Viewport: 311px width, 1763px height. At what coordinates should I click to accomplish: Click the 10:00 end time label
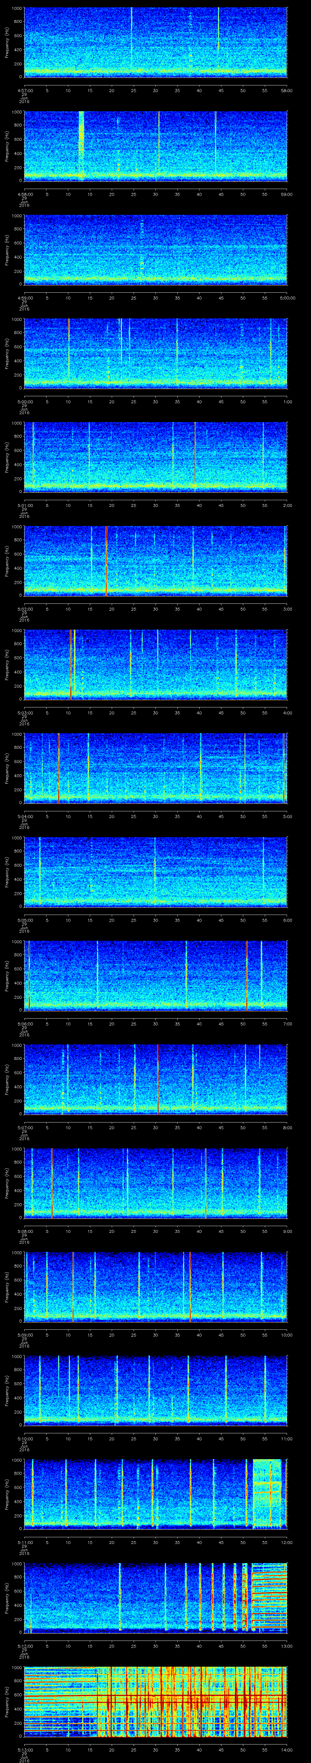click(286, 1335)
